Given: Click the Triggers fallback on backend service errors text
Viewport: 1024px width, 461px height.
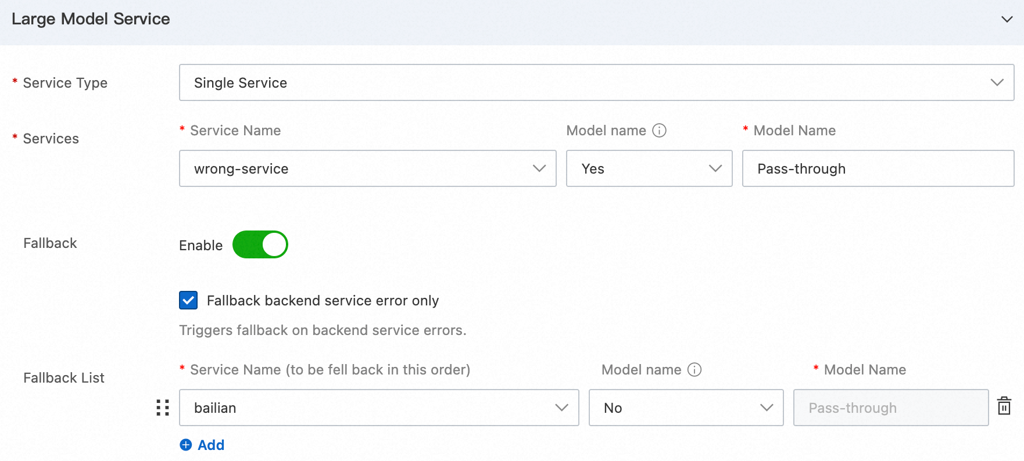Looking at the screenshot, I should 323,330.
